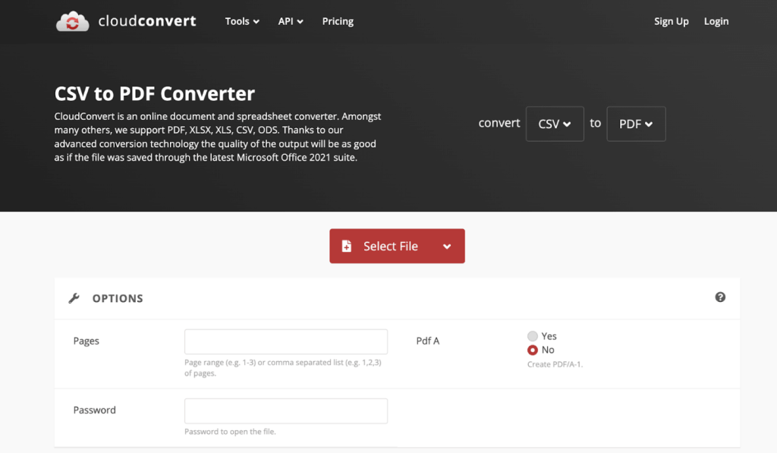Click inside the Pages input field
This screenshot has width=777, height=453.
pos(286,341)
